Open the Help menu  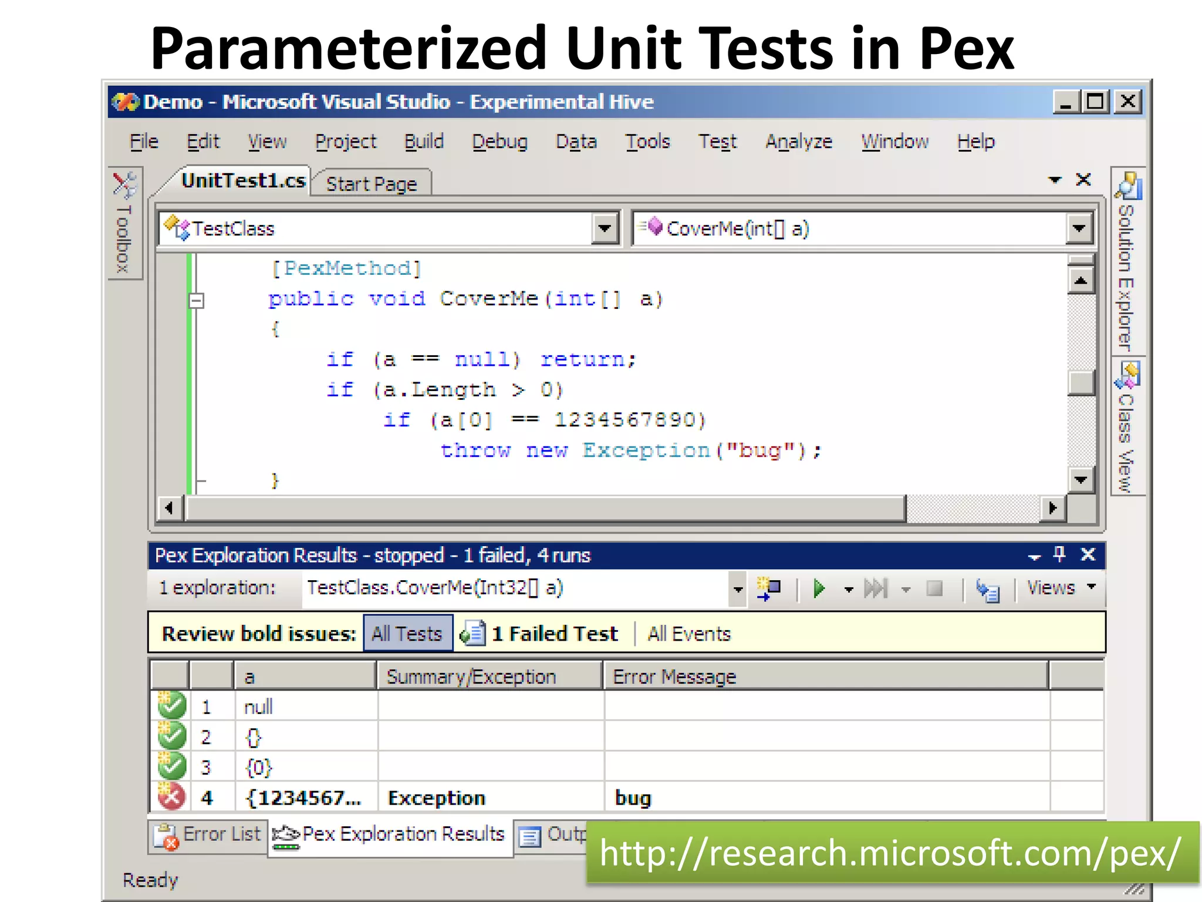point(976,142)
